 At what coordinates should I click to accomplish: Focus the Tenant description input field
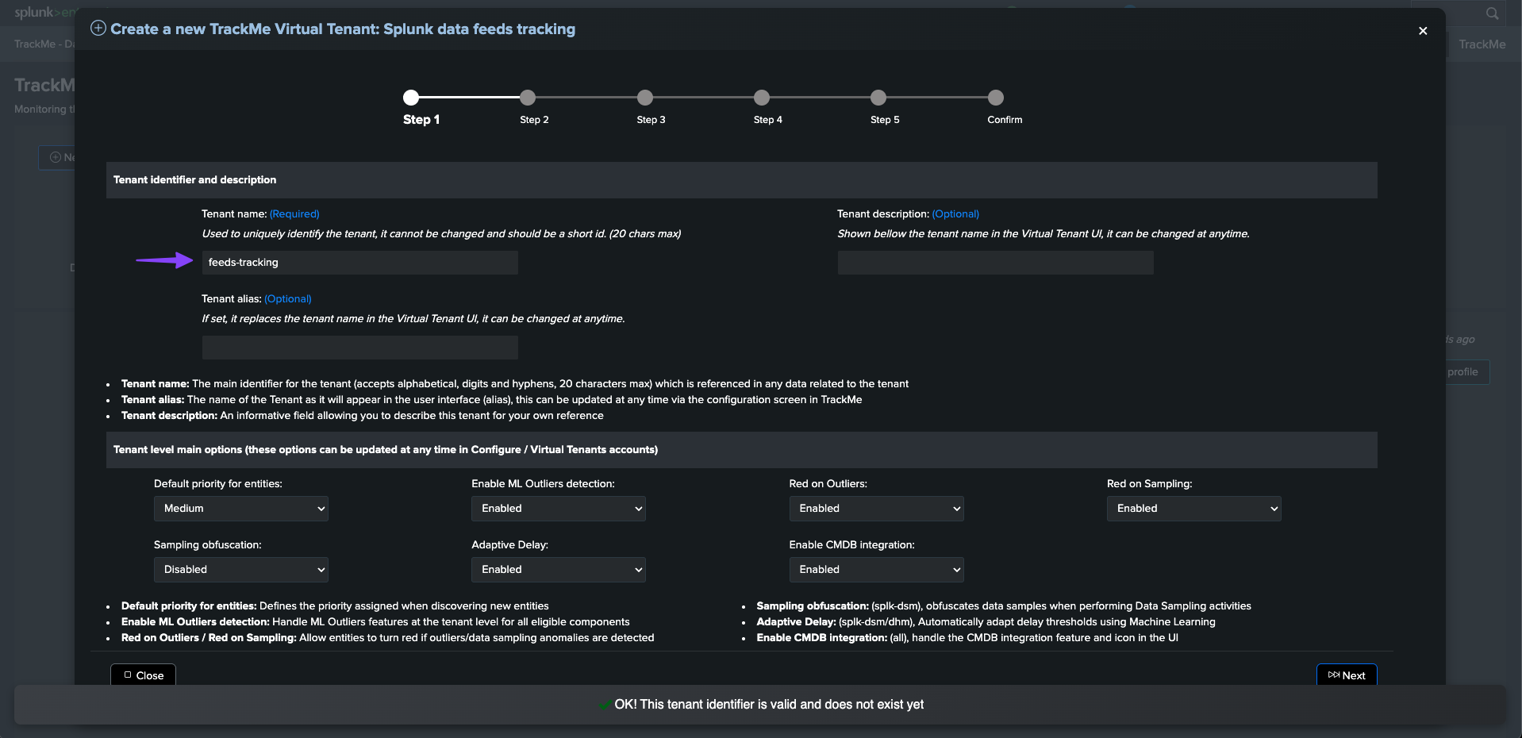tap(995, 263)
